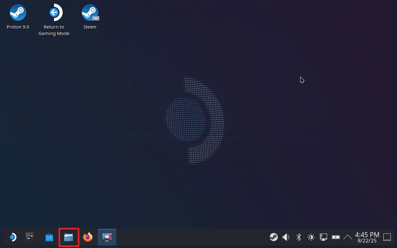Expand the hidden system tray icons
397x248 pixels.
pyautogui.click(x=348, y=237)
